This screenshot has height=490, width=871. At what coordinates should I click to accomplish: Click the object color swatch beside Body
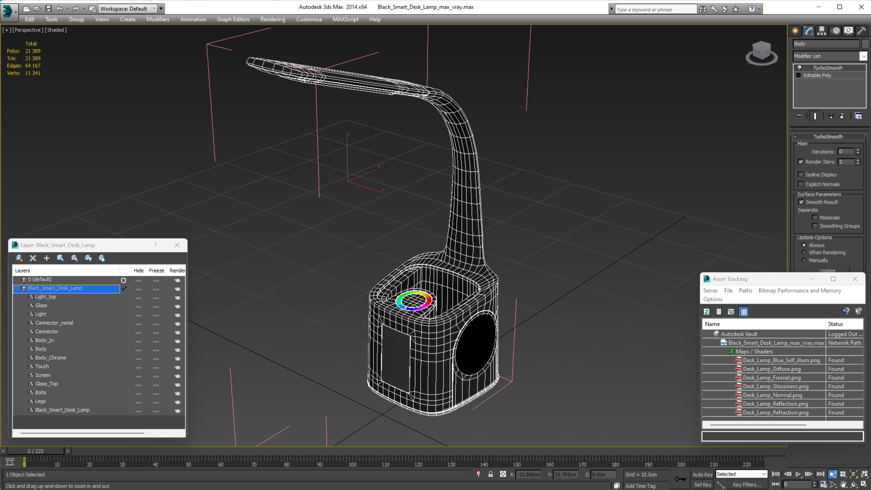click(865, 44)
